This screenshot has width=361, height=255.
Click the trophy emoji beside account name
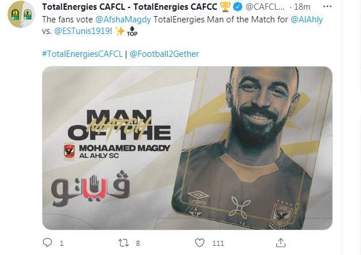click(225, 7)
